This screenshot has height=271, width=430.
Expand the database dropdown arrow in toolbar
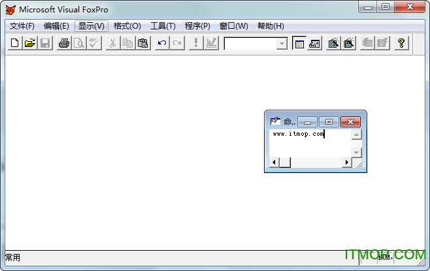coord(282,44)
